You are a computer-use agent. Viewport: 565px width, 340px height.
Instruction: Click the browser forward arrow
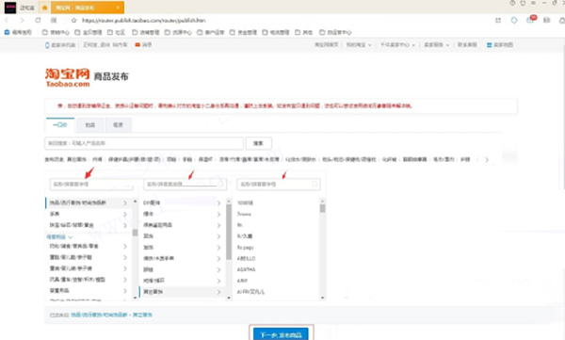click(x=22, y=20)
